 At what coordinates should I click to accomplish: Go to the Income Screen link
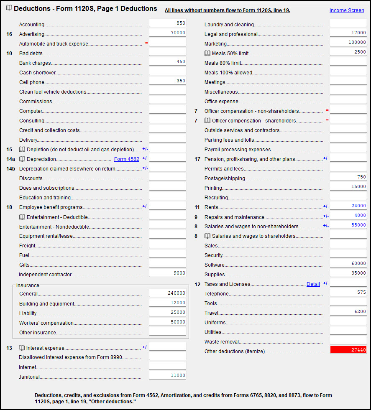347,10
